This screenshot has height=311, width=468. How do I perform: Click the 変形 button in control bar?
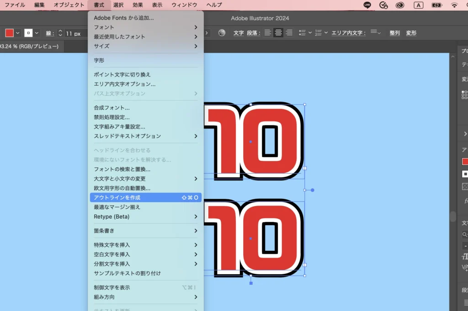click(411, 33)
